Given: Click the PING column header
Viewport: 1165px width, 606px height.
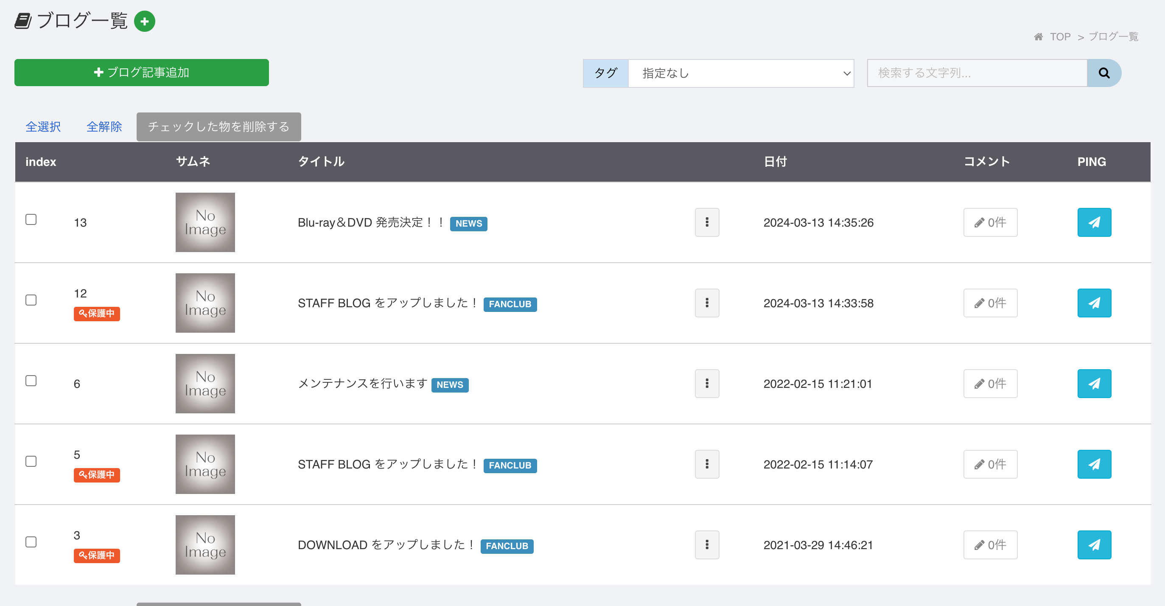Looking at the screenshot, I should pos(1092,162).
